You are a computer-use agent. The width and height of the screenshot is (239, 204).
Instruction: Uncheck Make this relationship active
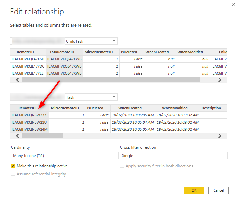(13, 166)
